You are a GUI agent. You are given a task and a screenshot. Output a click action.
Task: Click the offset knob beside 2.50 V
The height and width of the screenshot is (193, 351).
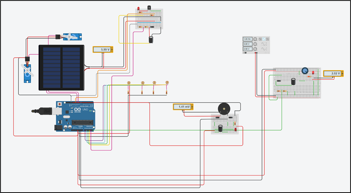pos(255,49)
